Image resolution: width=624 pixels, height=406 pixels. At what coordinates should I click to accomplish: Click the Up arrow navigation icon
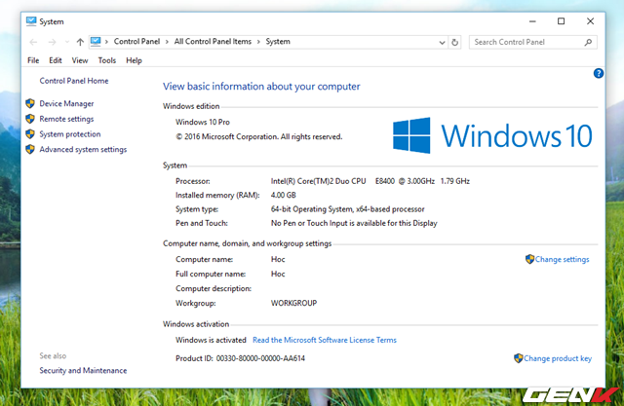point(79,42)
